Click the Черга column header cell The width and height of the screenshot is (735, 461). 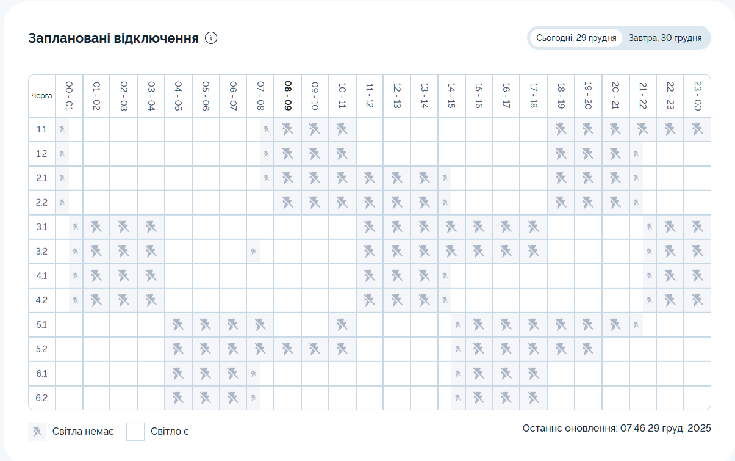41,96
